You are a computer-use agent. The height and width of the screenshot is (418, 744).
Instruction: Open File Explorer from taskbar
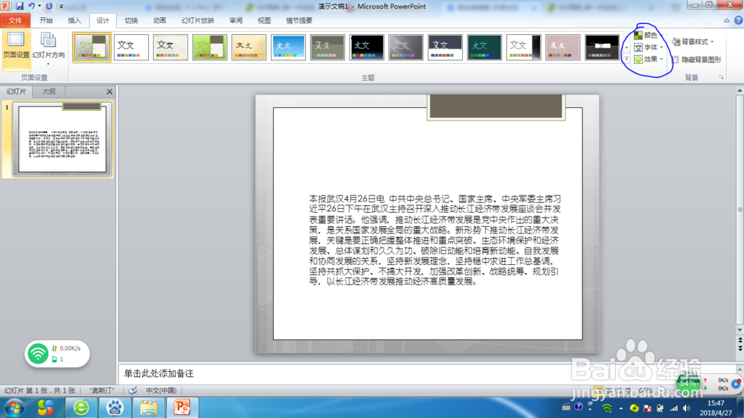(x=149, y=408)
